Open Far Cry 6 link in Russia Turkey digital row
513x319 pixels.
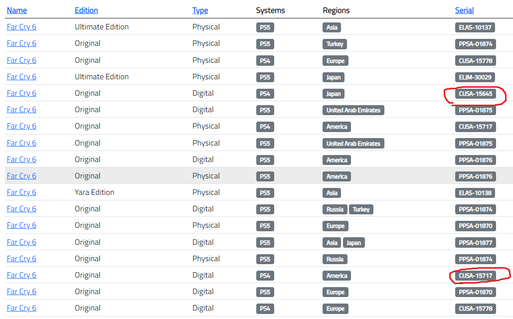click(x=21, y=209)
